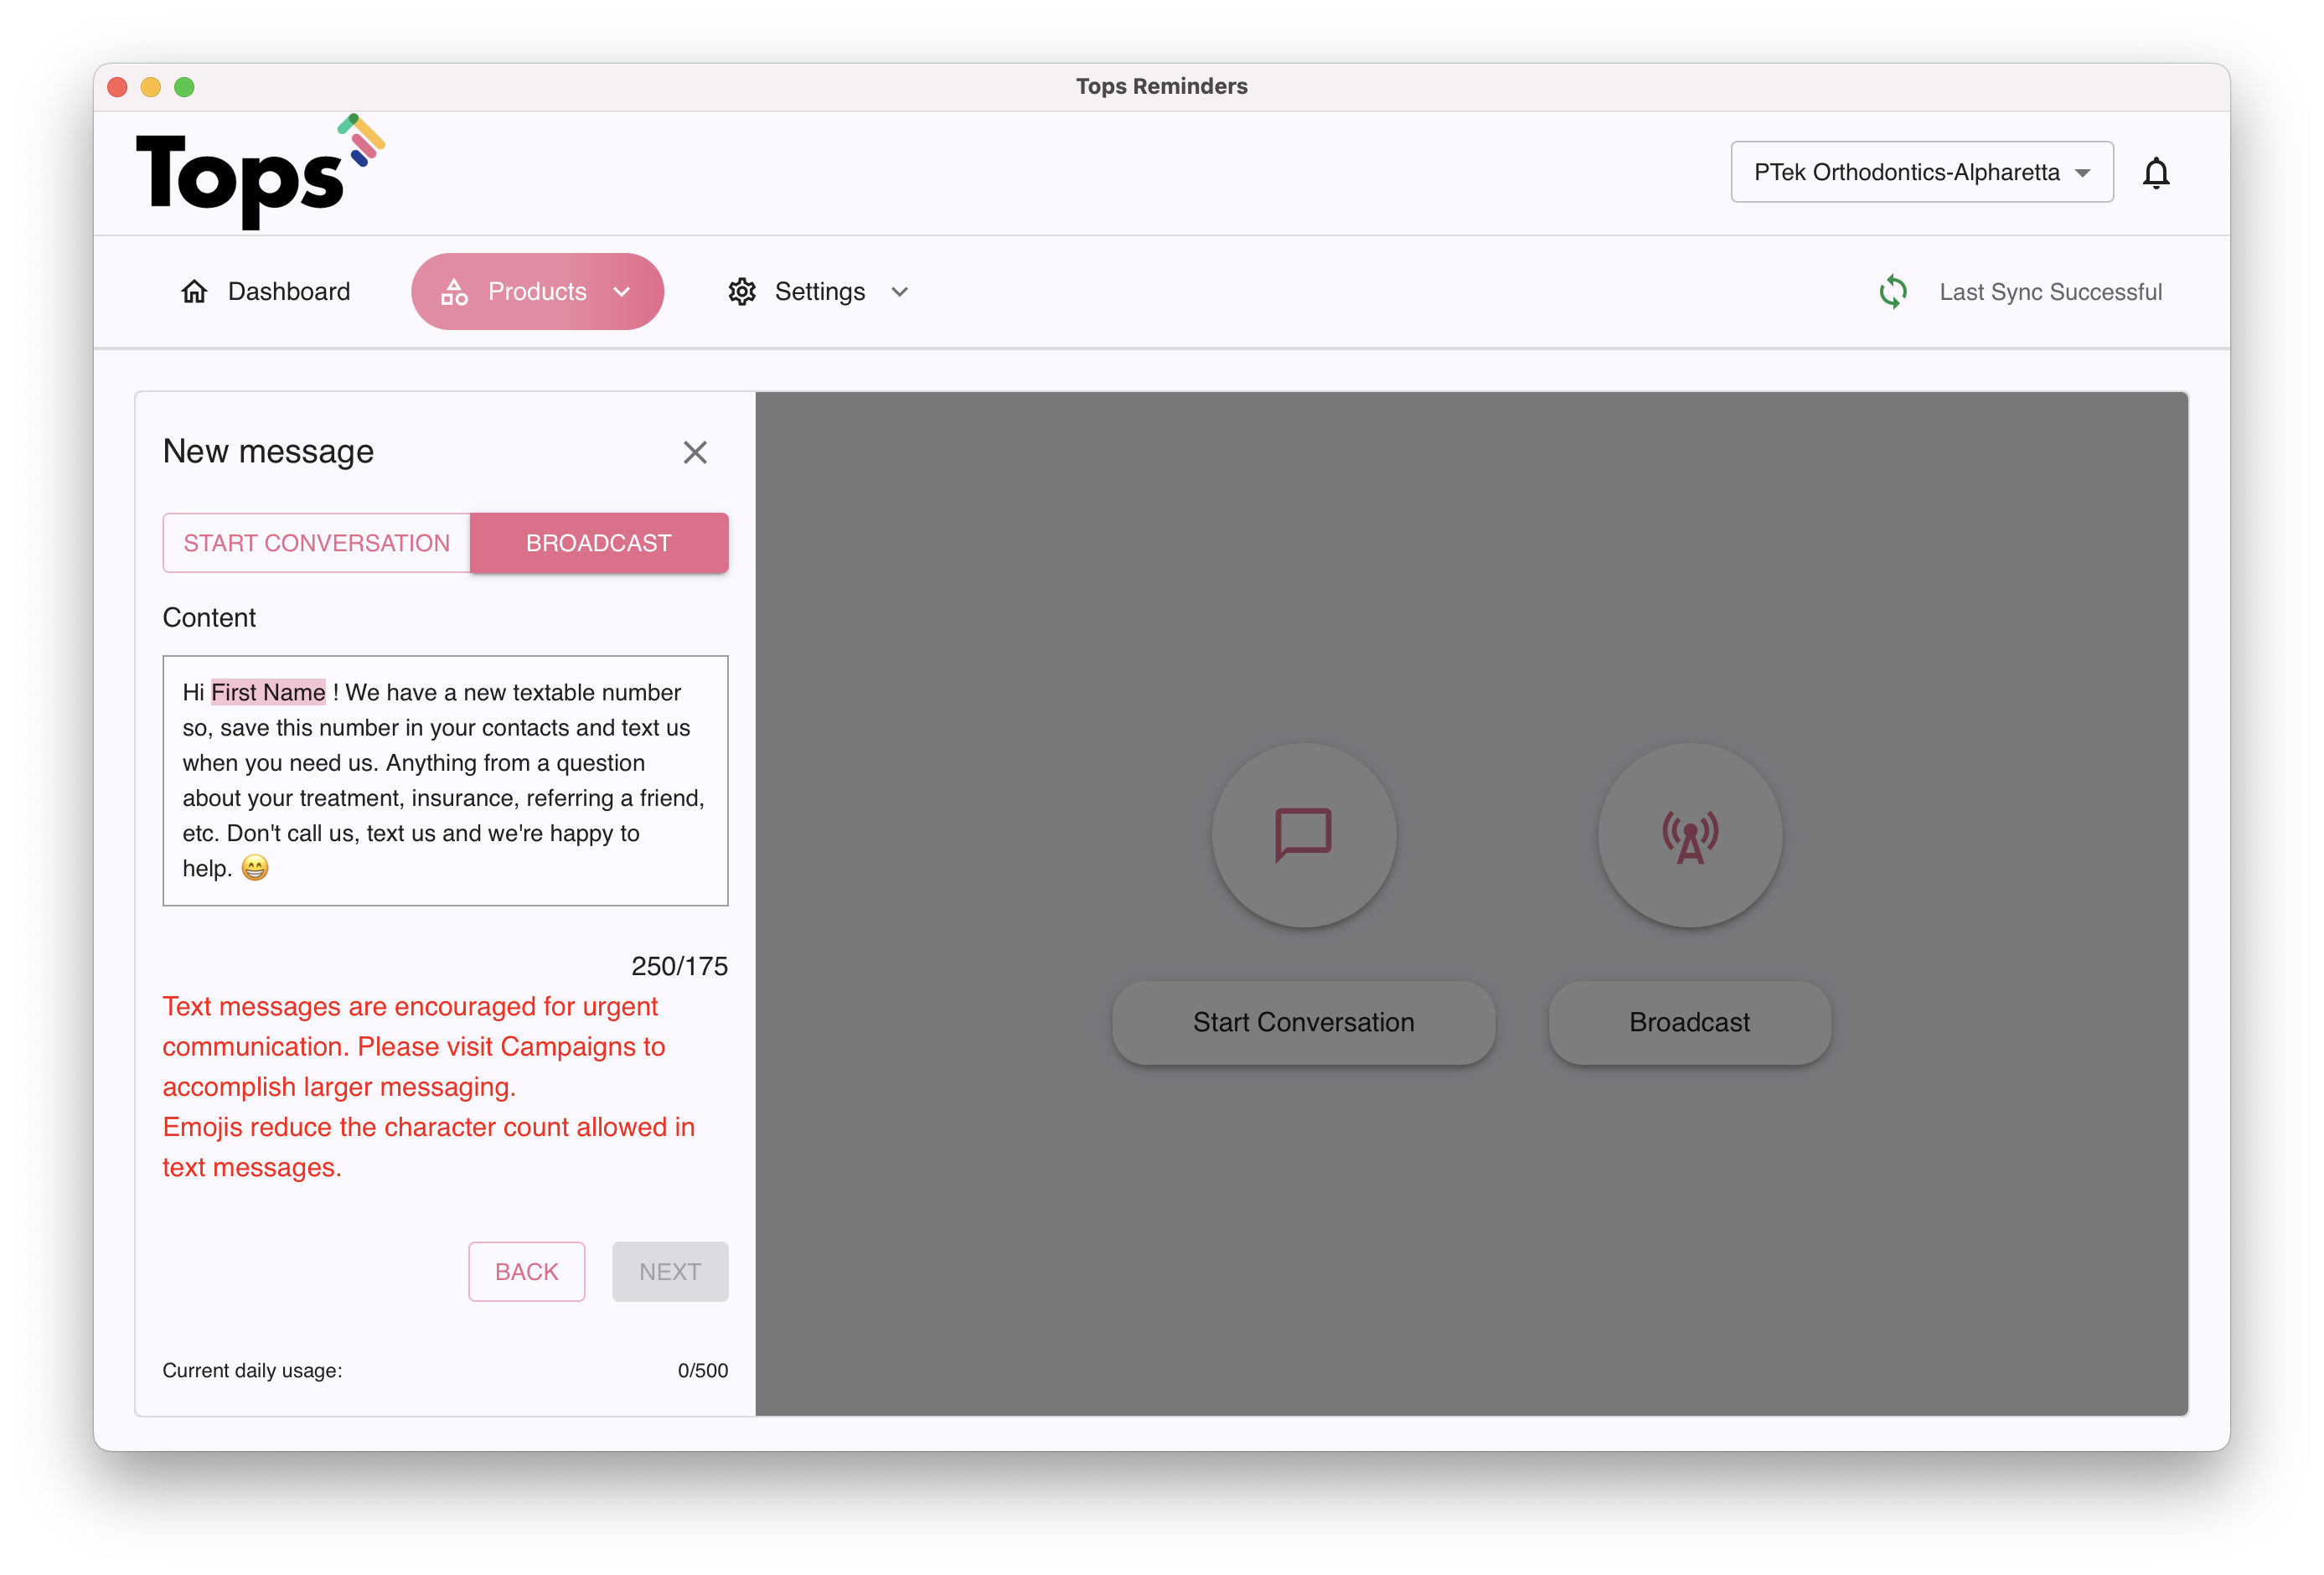
Task: Select the Broadcast toggle tab
Action: click(x=598, y=543)
